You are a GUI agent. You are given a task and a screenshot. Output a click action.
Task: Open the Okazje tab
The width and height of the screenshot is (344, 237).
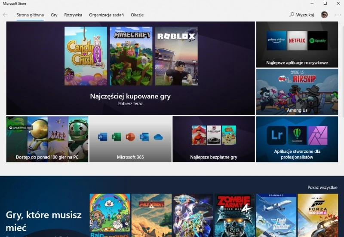[137, 15]
